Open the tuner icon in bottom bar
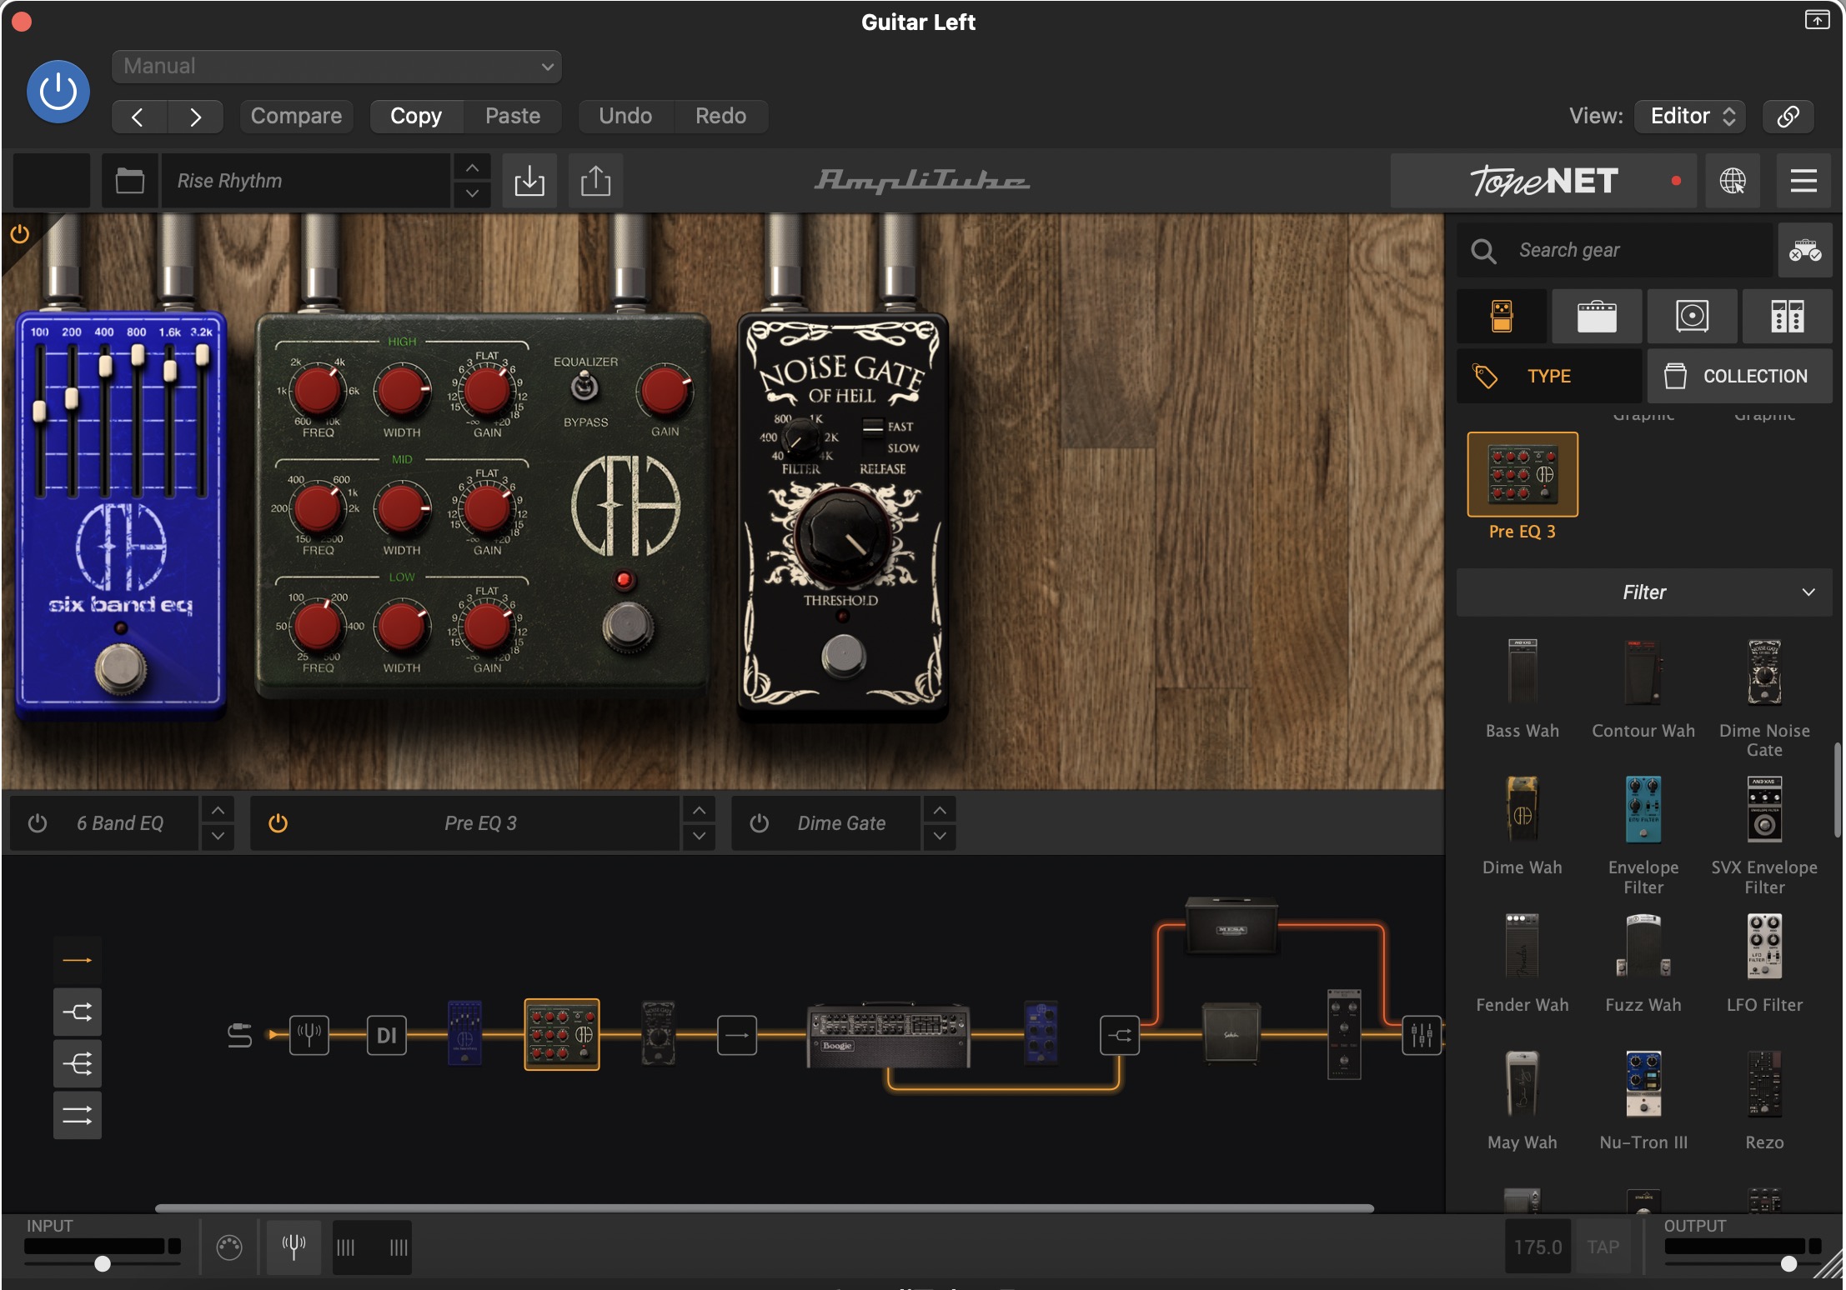Screen dimensions: 1846x1290 pyautogui.click(x=293, y=1247)
